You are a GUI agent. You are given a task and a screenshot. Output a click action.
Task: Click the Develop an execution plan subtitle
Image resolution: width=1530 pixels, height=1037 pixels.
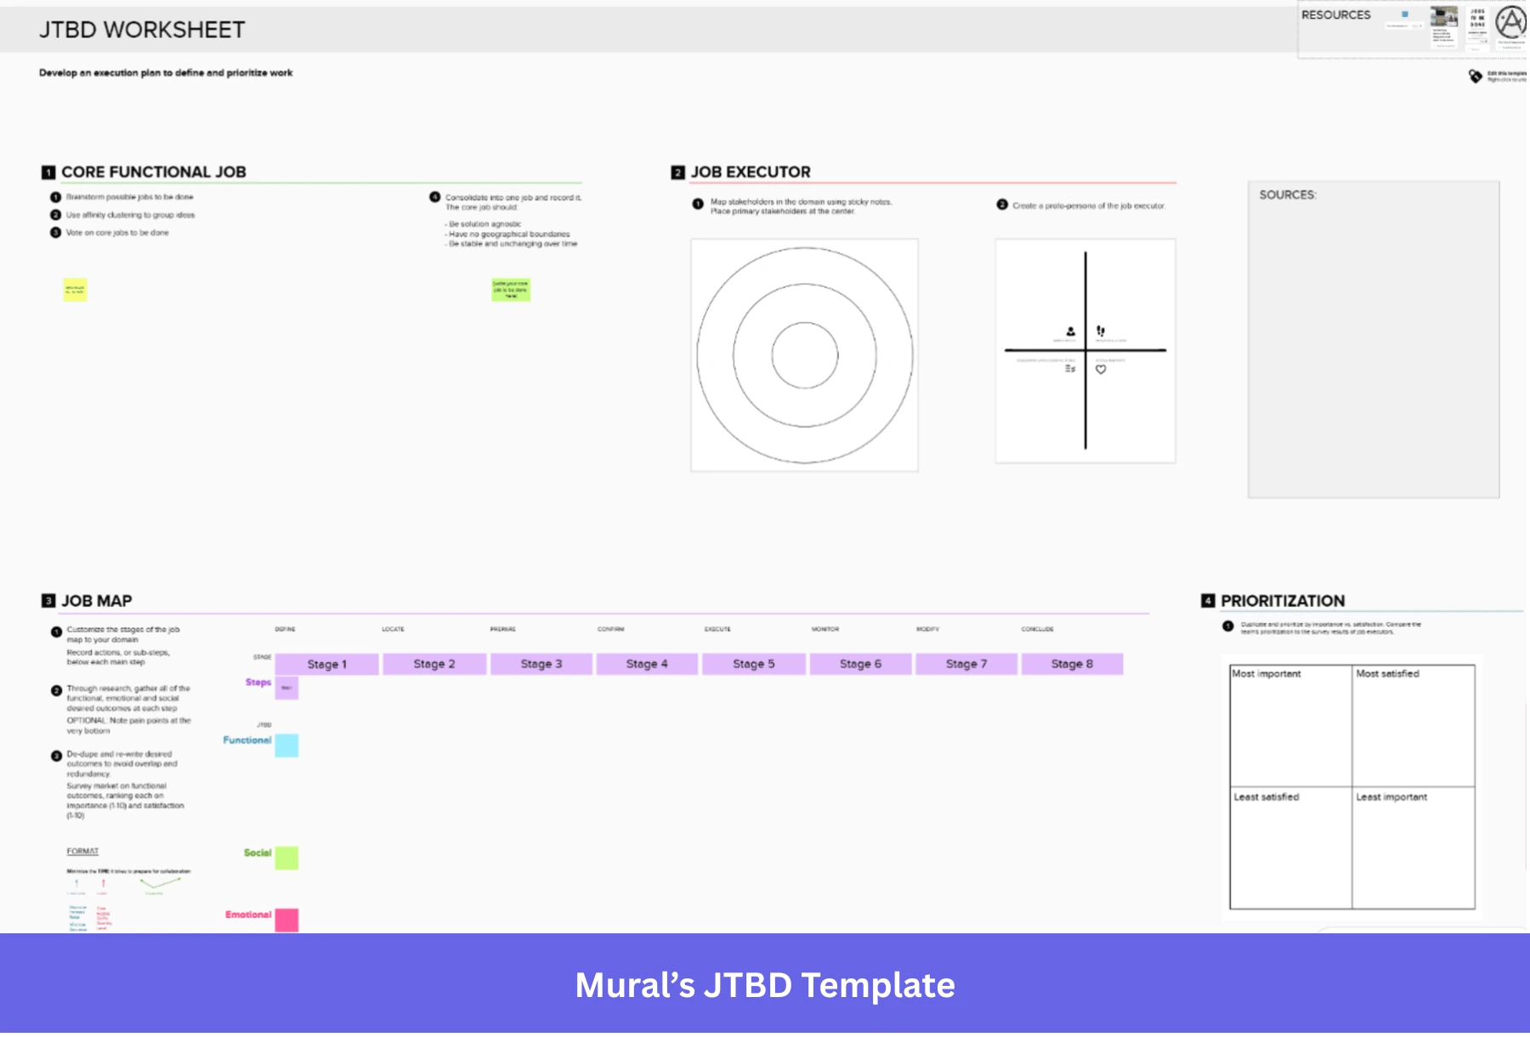(x=166, y=73)
